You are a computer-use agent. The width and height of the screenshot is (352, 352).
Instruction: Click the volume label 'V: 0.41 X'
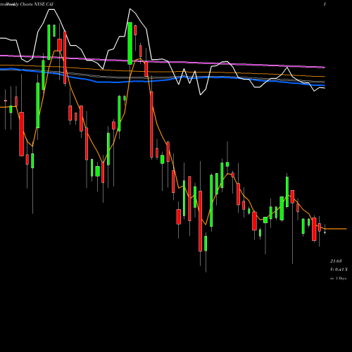(x=339, y=270)
